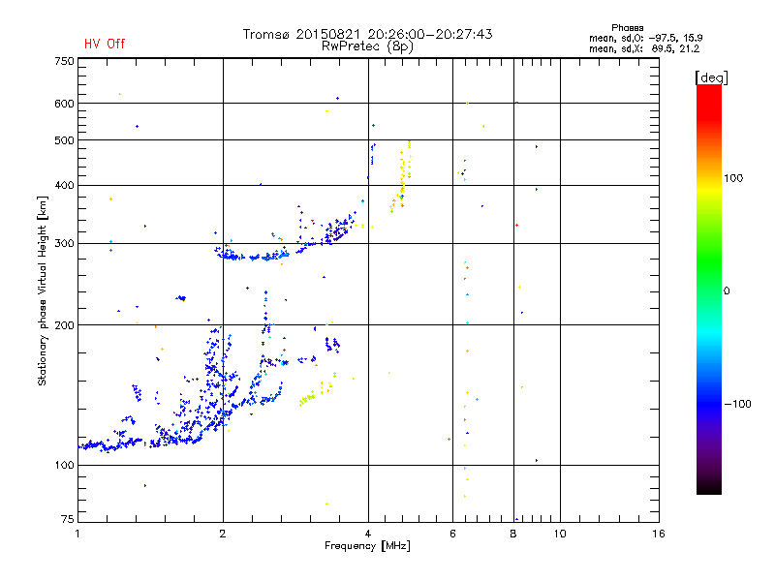Click the y-axis tick label '750'

[x=64, y=61]
